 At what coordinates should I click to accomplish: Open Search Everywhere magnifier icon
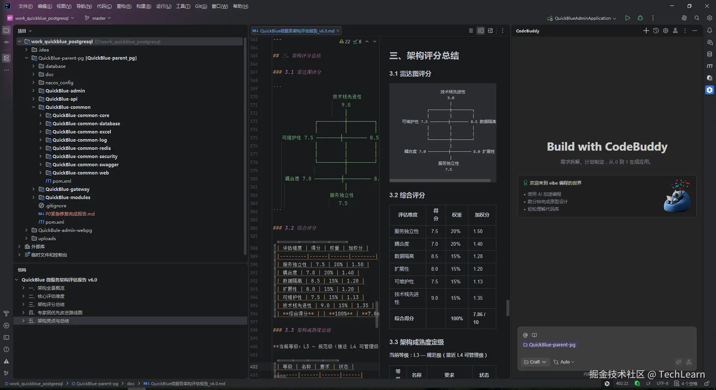coord(697,18)
